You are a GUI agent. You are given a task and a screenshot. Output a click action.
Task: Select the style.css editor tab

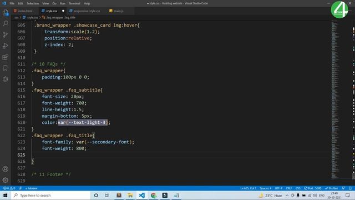coord(52,11)
